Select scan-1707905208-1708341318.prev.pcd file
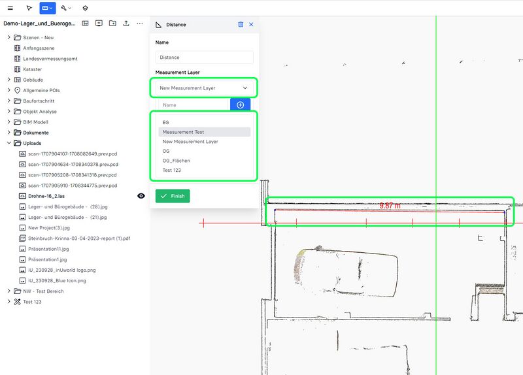 click(73, 175)
